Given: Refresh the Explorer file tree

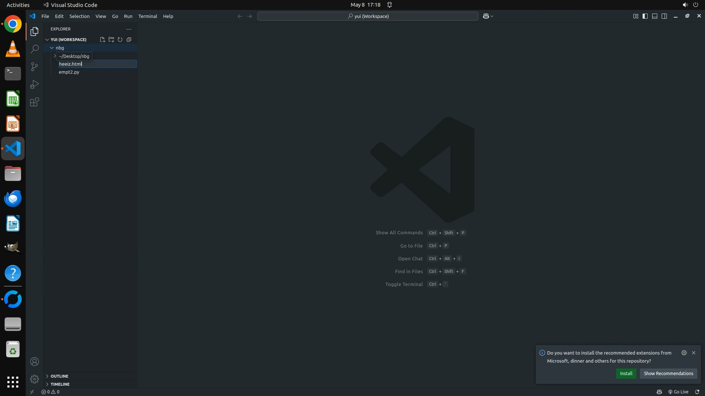Looking at the screenshot, I should pyautogui.click(x=120, y=40).
